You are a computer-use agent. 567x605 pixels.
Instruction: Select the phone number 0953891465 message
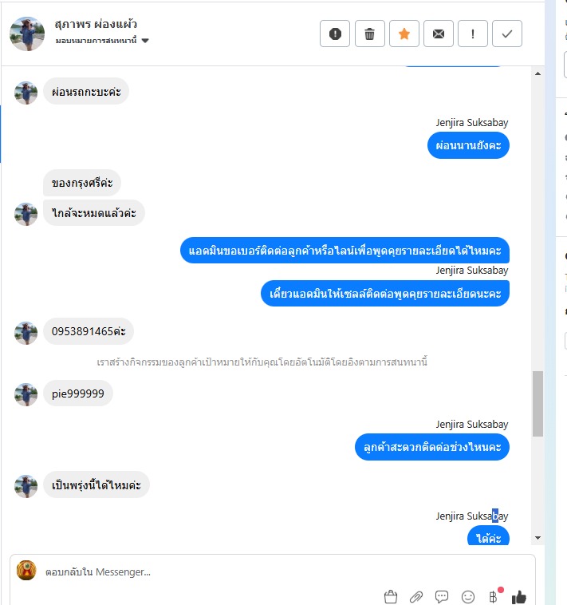[89, 331]
